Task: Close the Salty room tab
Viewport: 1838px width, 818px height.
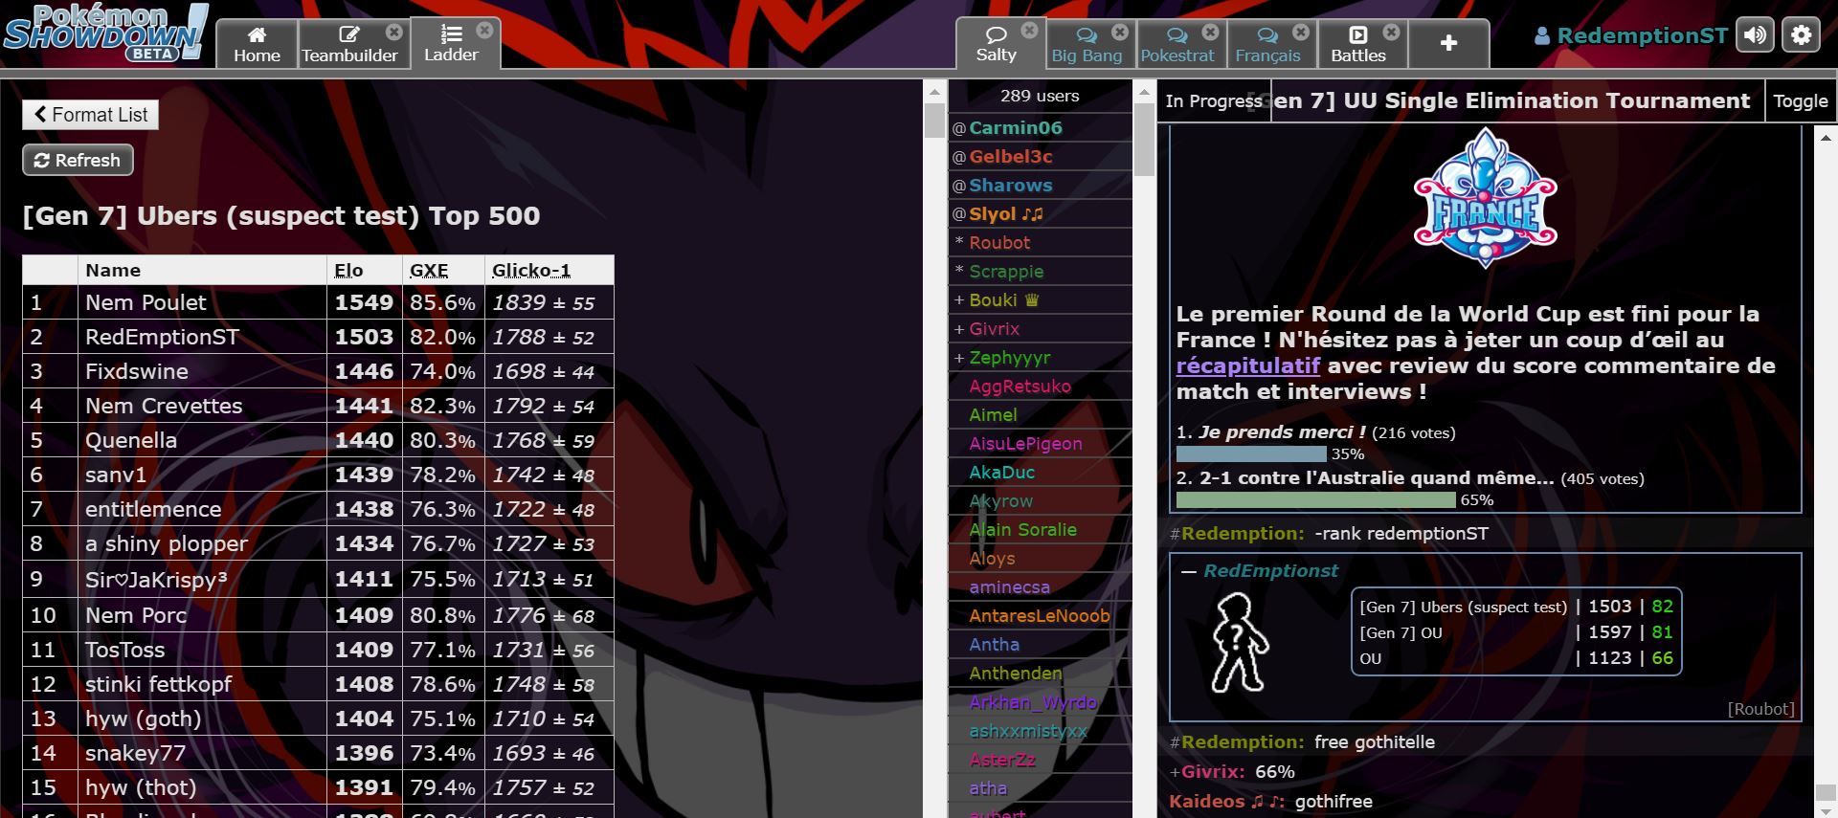Action: click(1029, 31)
